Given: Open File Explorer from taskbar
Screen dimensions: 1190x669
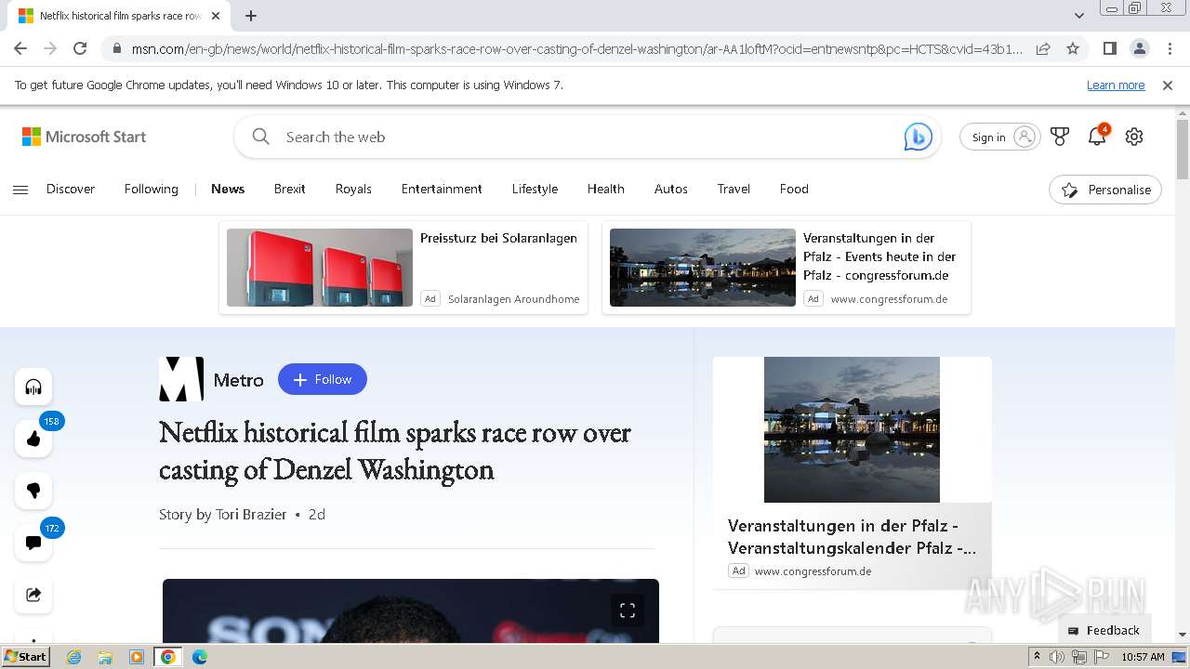Looking at the screenshot, I should click(x=105, y=657).
